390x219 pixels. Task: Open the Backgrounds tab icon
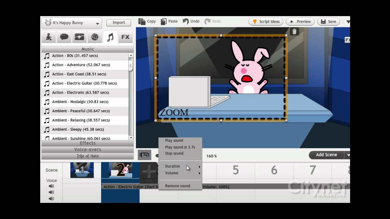point(80,37)
